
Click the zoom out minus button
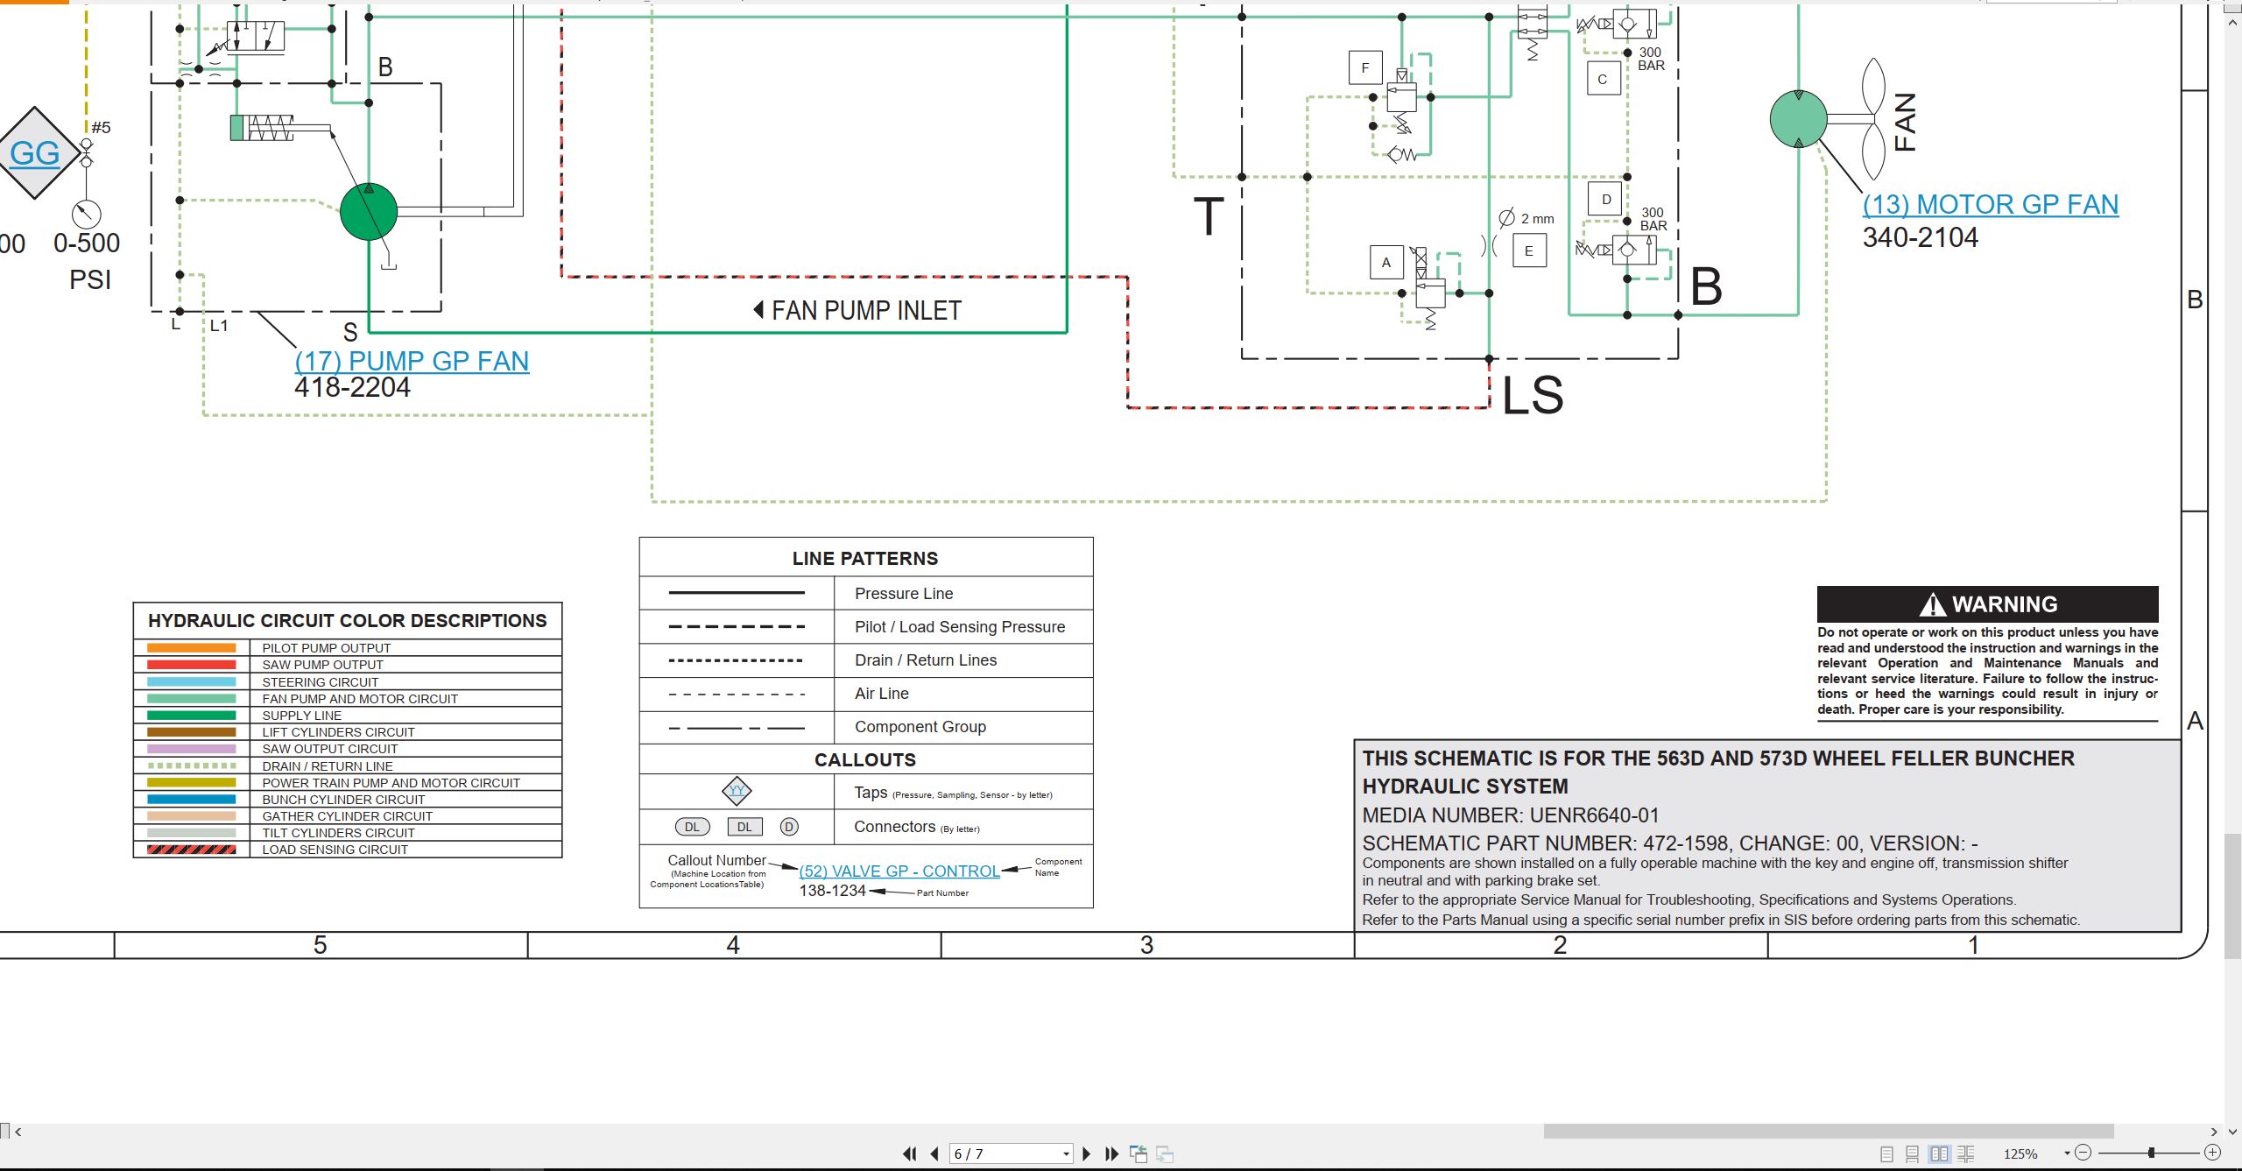[x=2083, y=1153]
